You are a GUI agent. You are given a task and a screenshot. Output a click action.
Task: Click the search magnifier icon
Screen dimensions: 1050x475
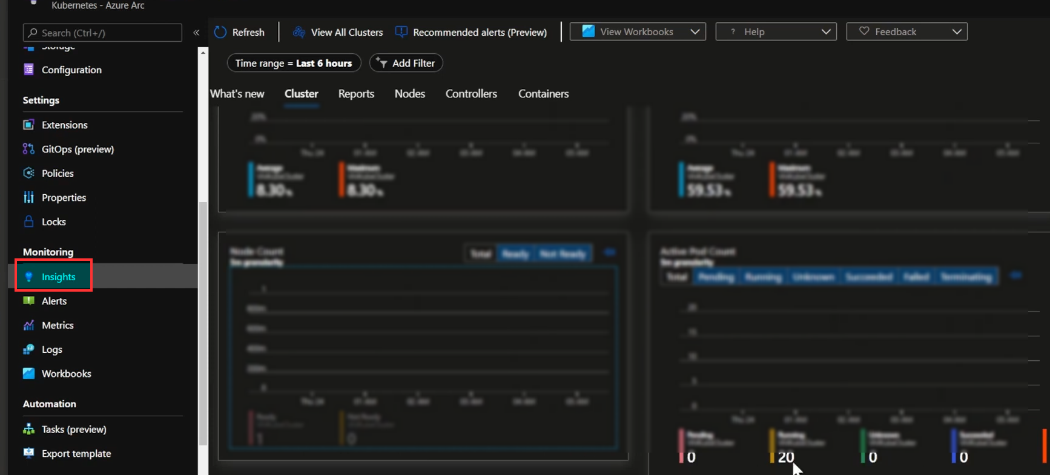[33, 33]
